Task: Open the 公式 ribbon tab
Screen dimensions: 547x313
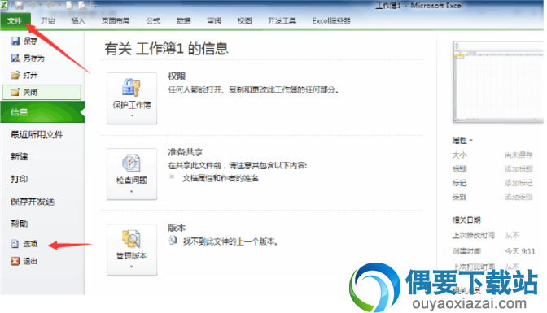Action: pos(153,20)
